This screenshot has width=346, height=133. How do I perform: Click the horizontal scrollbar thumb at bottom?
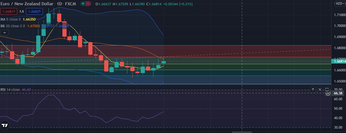point(242,132)
